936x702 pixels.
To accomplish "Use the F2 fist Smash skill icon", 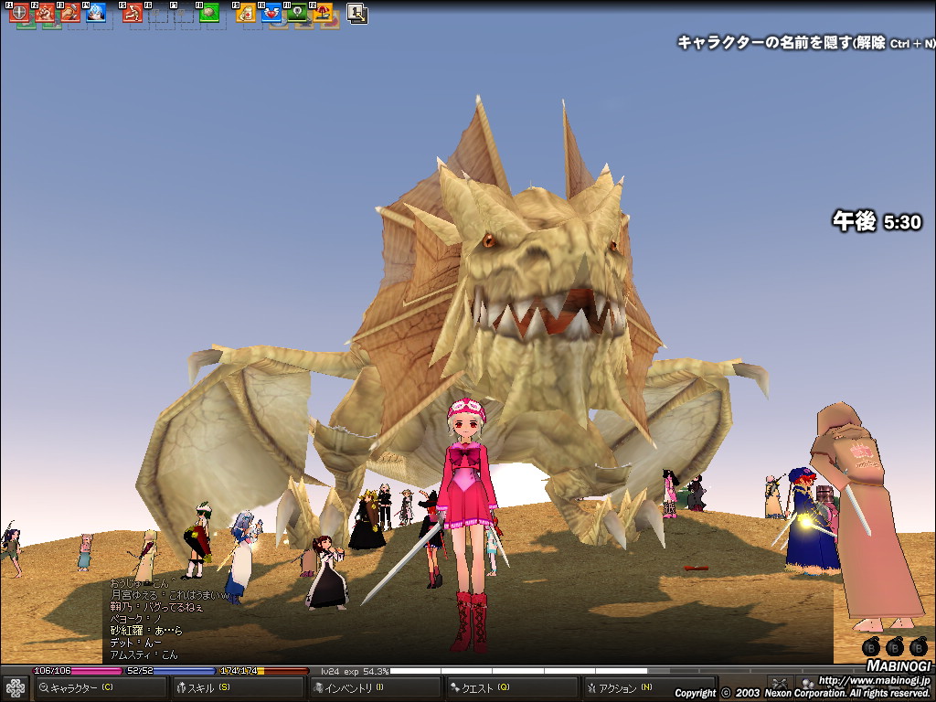I will pyautogui.click(x=45, y=13).
